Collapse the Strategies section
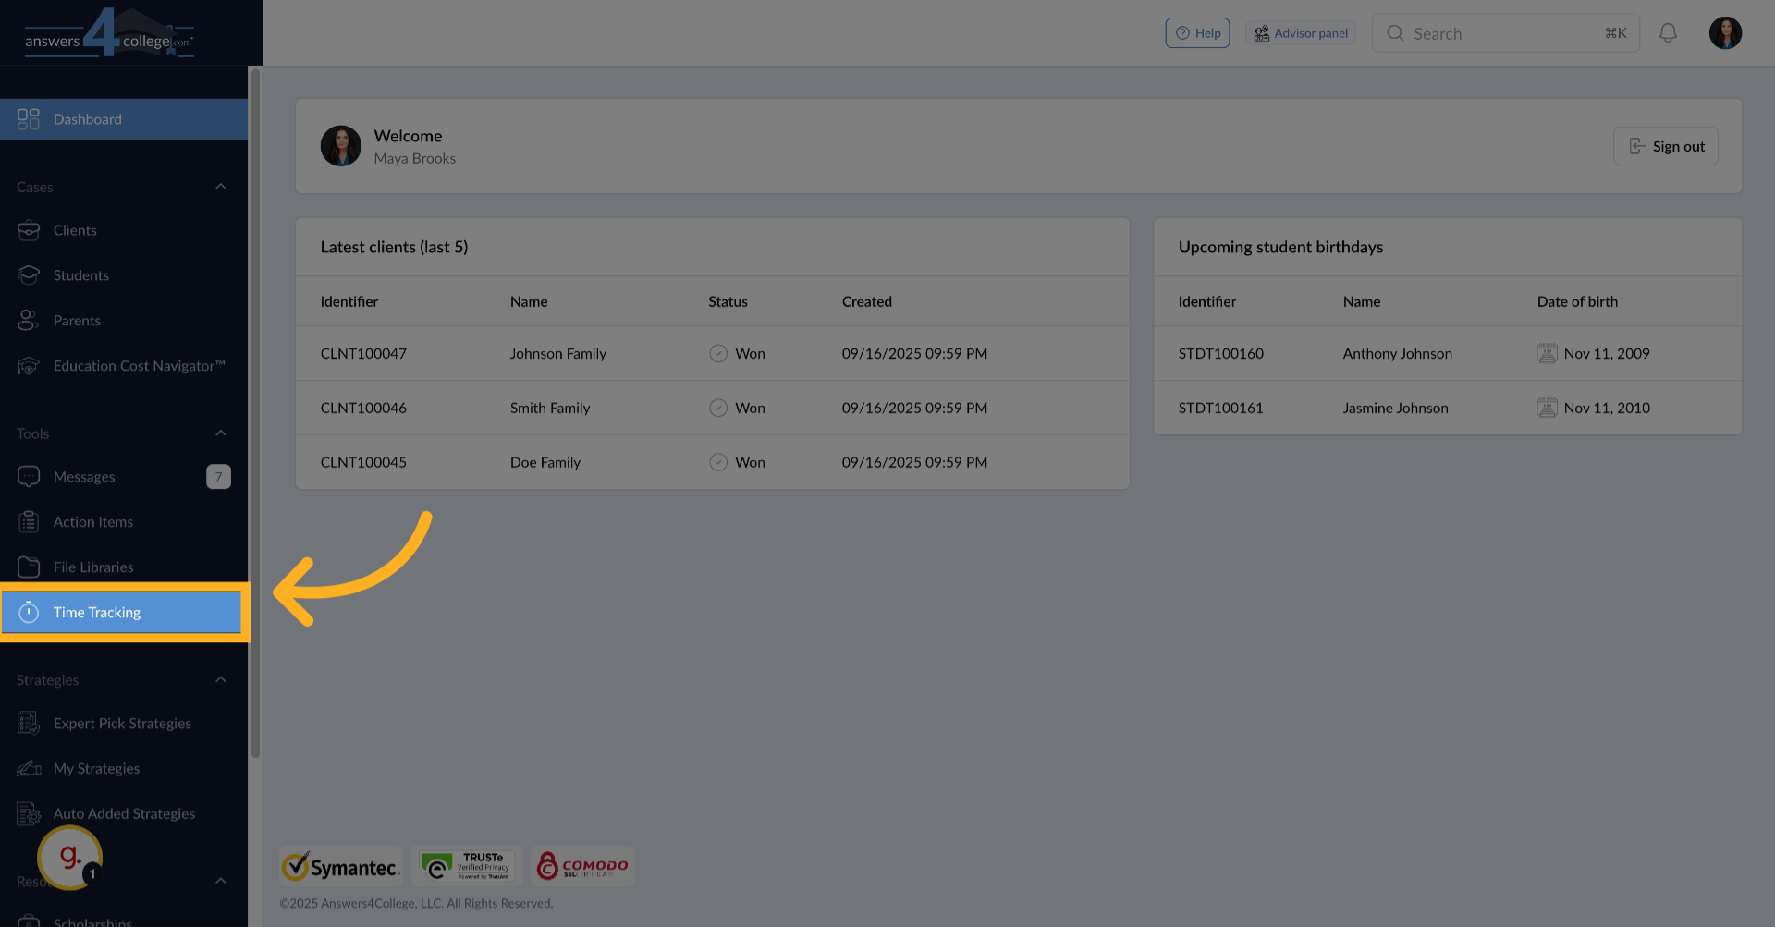1775x927 pixels. click(221, 678)
